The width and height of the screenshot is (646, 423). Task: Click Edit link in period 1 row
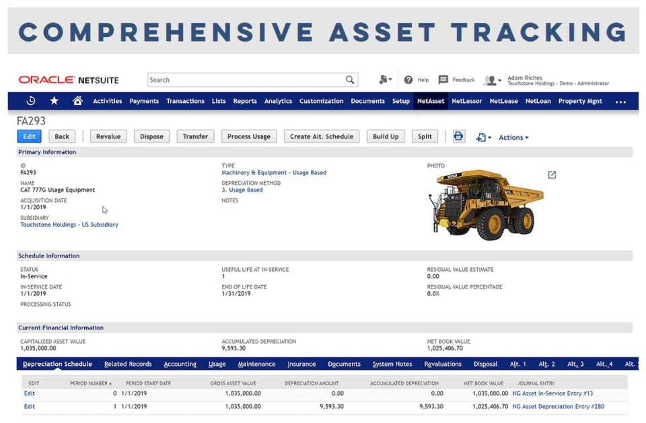click(x=29, y=407)
